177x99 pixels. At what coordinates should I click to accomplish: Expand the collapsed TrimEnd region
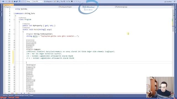click(x=14, y=89)
